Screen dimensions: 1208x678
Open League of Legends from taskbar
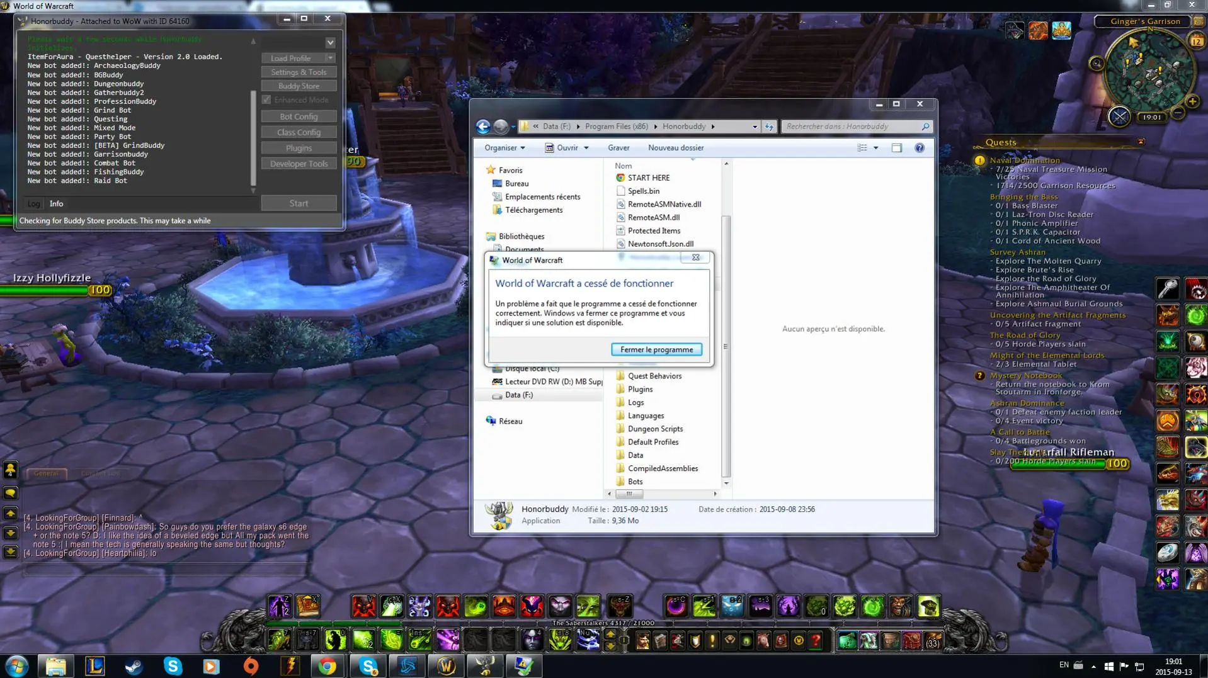point(95,666)
